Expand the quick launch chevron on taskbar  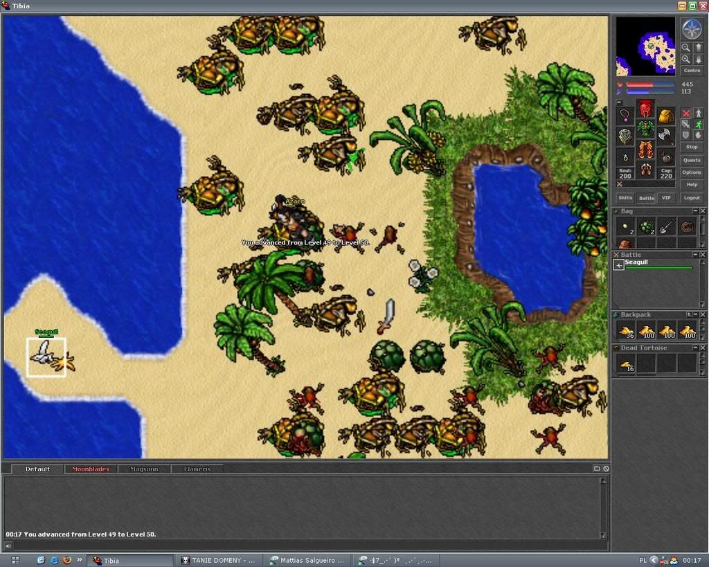tap(80, 560)
